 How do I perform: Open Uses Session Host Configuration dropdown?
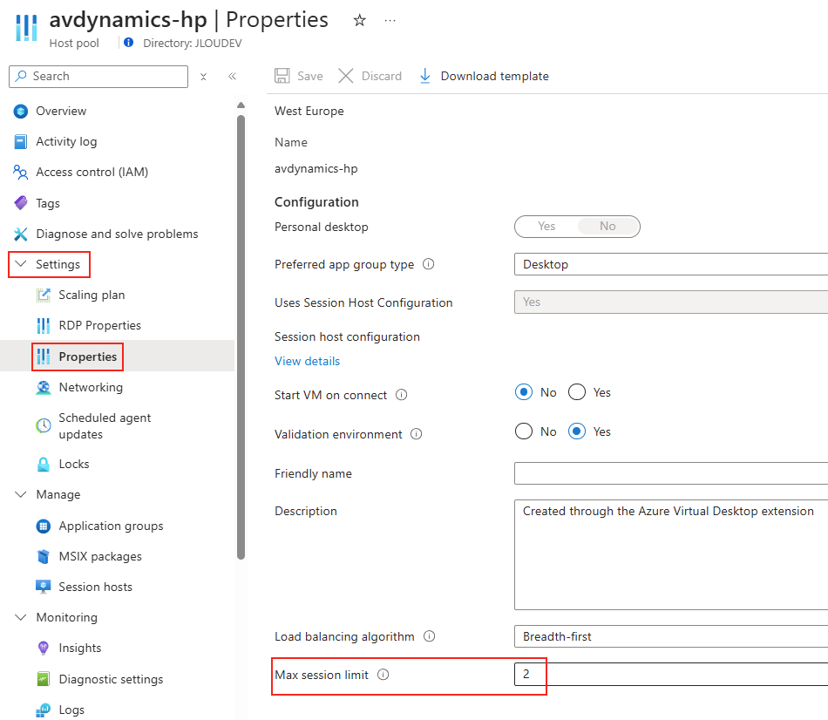point(671,302)
